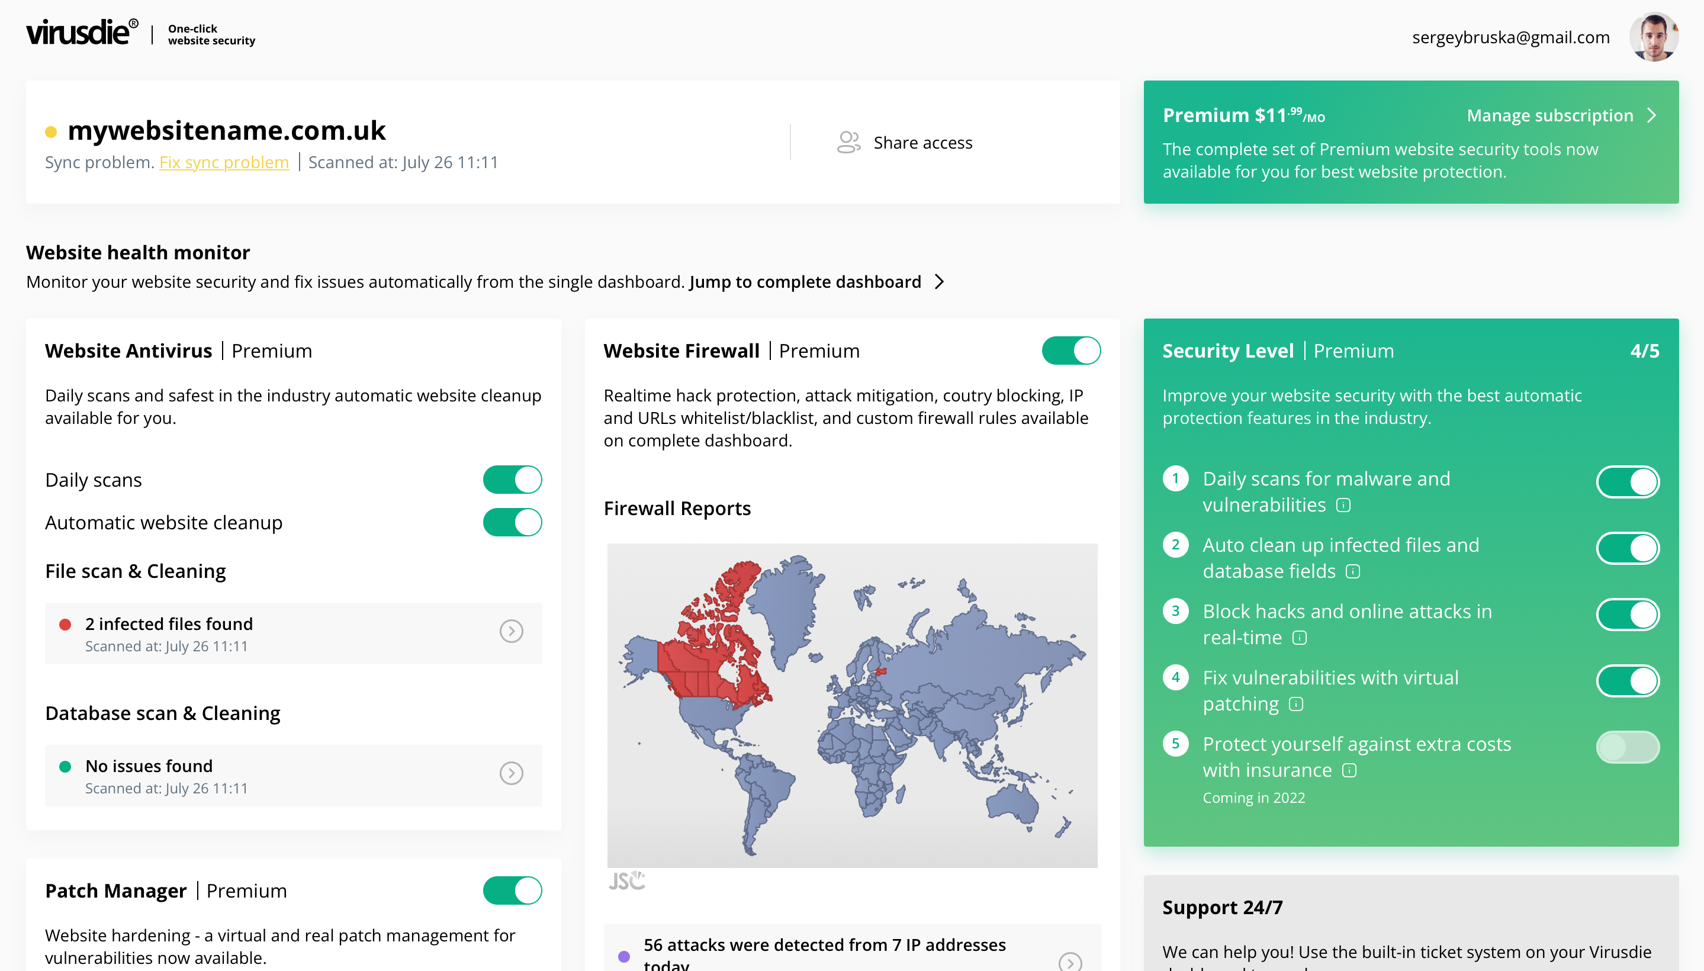
Task: Toggle Fix vulnerabilities with virtual patching switch
Action: tap(1628, 681)
